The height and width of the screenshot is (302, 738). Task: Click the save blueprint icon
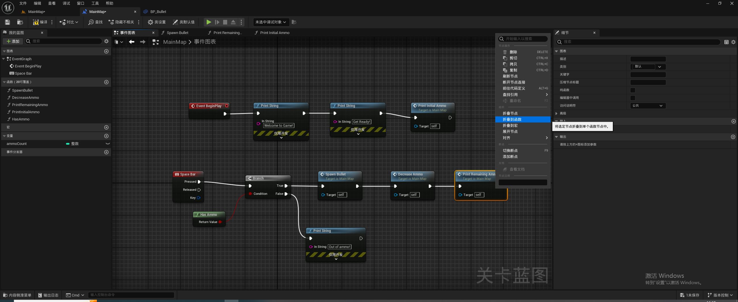pos(7,22)
